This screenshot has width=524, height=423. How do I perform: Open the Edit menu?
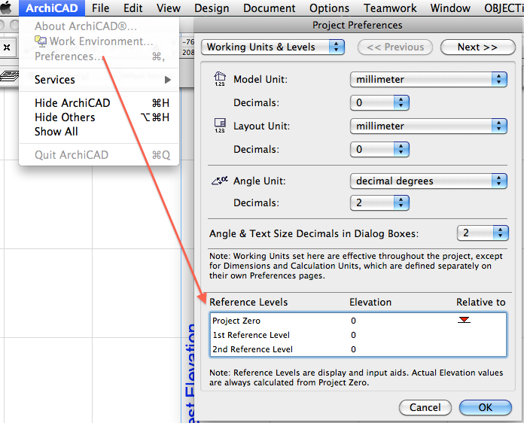133,8
